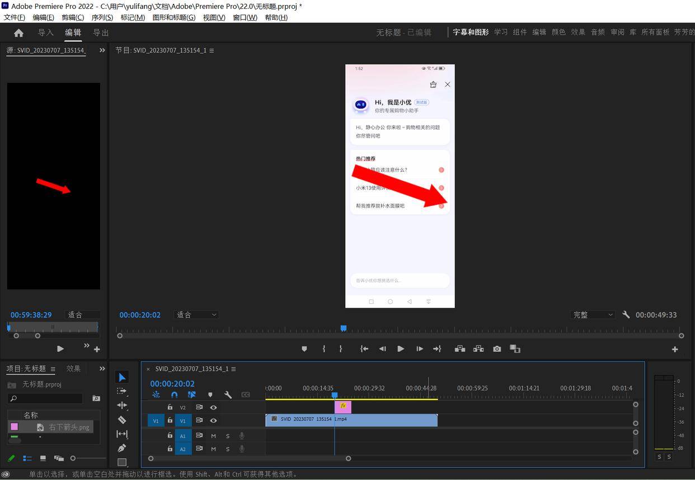Select the Razor tool in the tools panel
695x480 pixels.
123,420
